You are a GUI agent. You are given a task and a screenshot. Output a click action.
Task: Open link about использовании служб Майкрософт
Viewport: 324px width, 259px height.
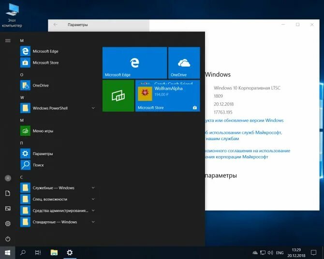[243, 135]
